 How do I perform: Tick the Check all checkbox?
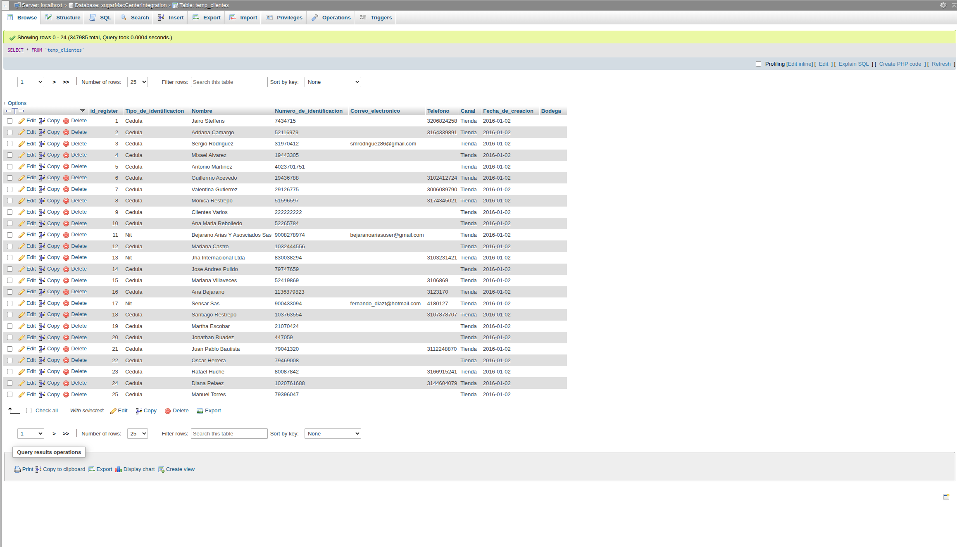29,411
